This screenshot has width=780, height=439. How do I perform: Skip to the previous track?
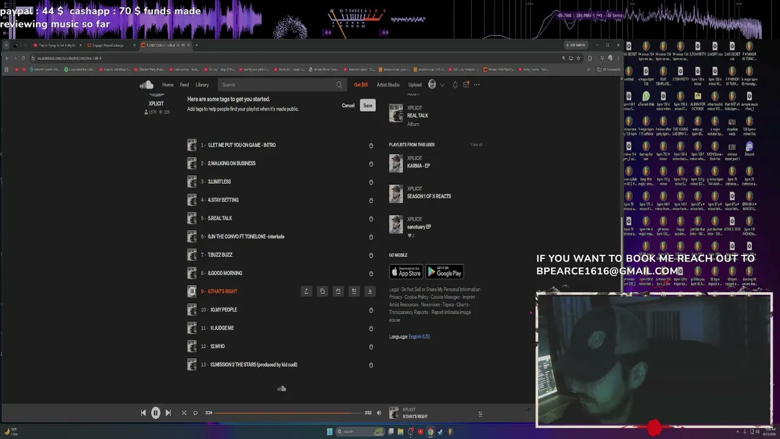click(143, 413)
